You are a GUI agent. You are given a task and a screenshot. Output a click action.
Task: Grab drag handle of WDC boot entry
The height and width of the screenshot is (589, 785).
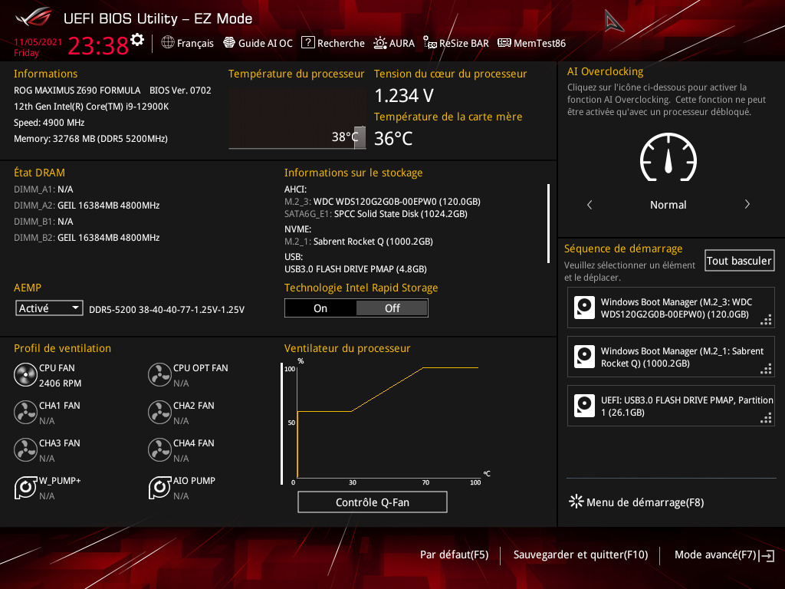click(767, 320)
